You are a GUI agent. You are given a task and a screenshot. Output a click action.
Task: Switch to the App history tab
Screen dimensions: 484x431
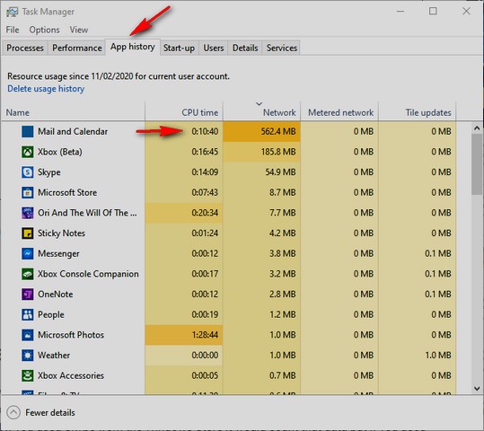point(133,47)
